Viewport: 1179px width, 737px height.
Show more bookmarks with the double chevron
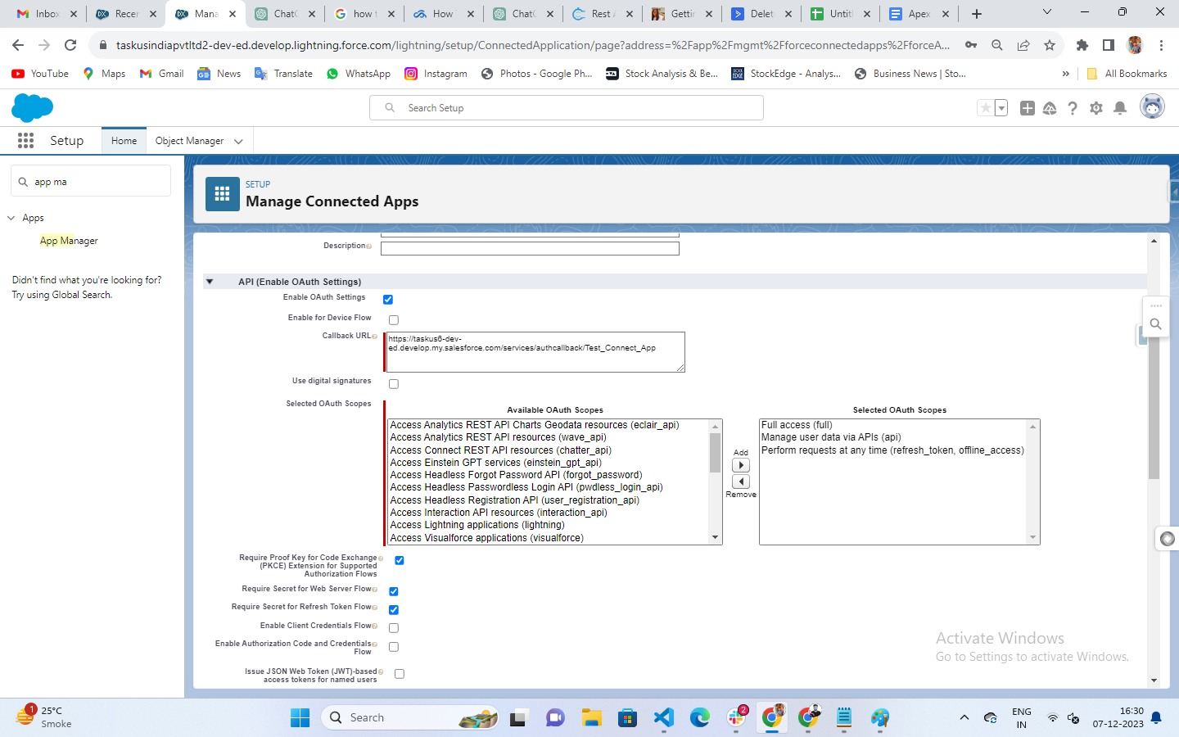1065,74
